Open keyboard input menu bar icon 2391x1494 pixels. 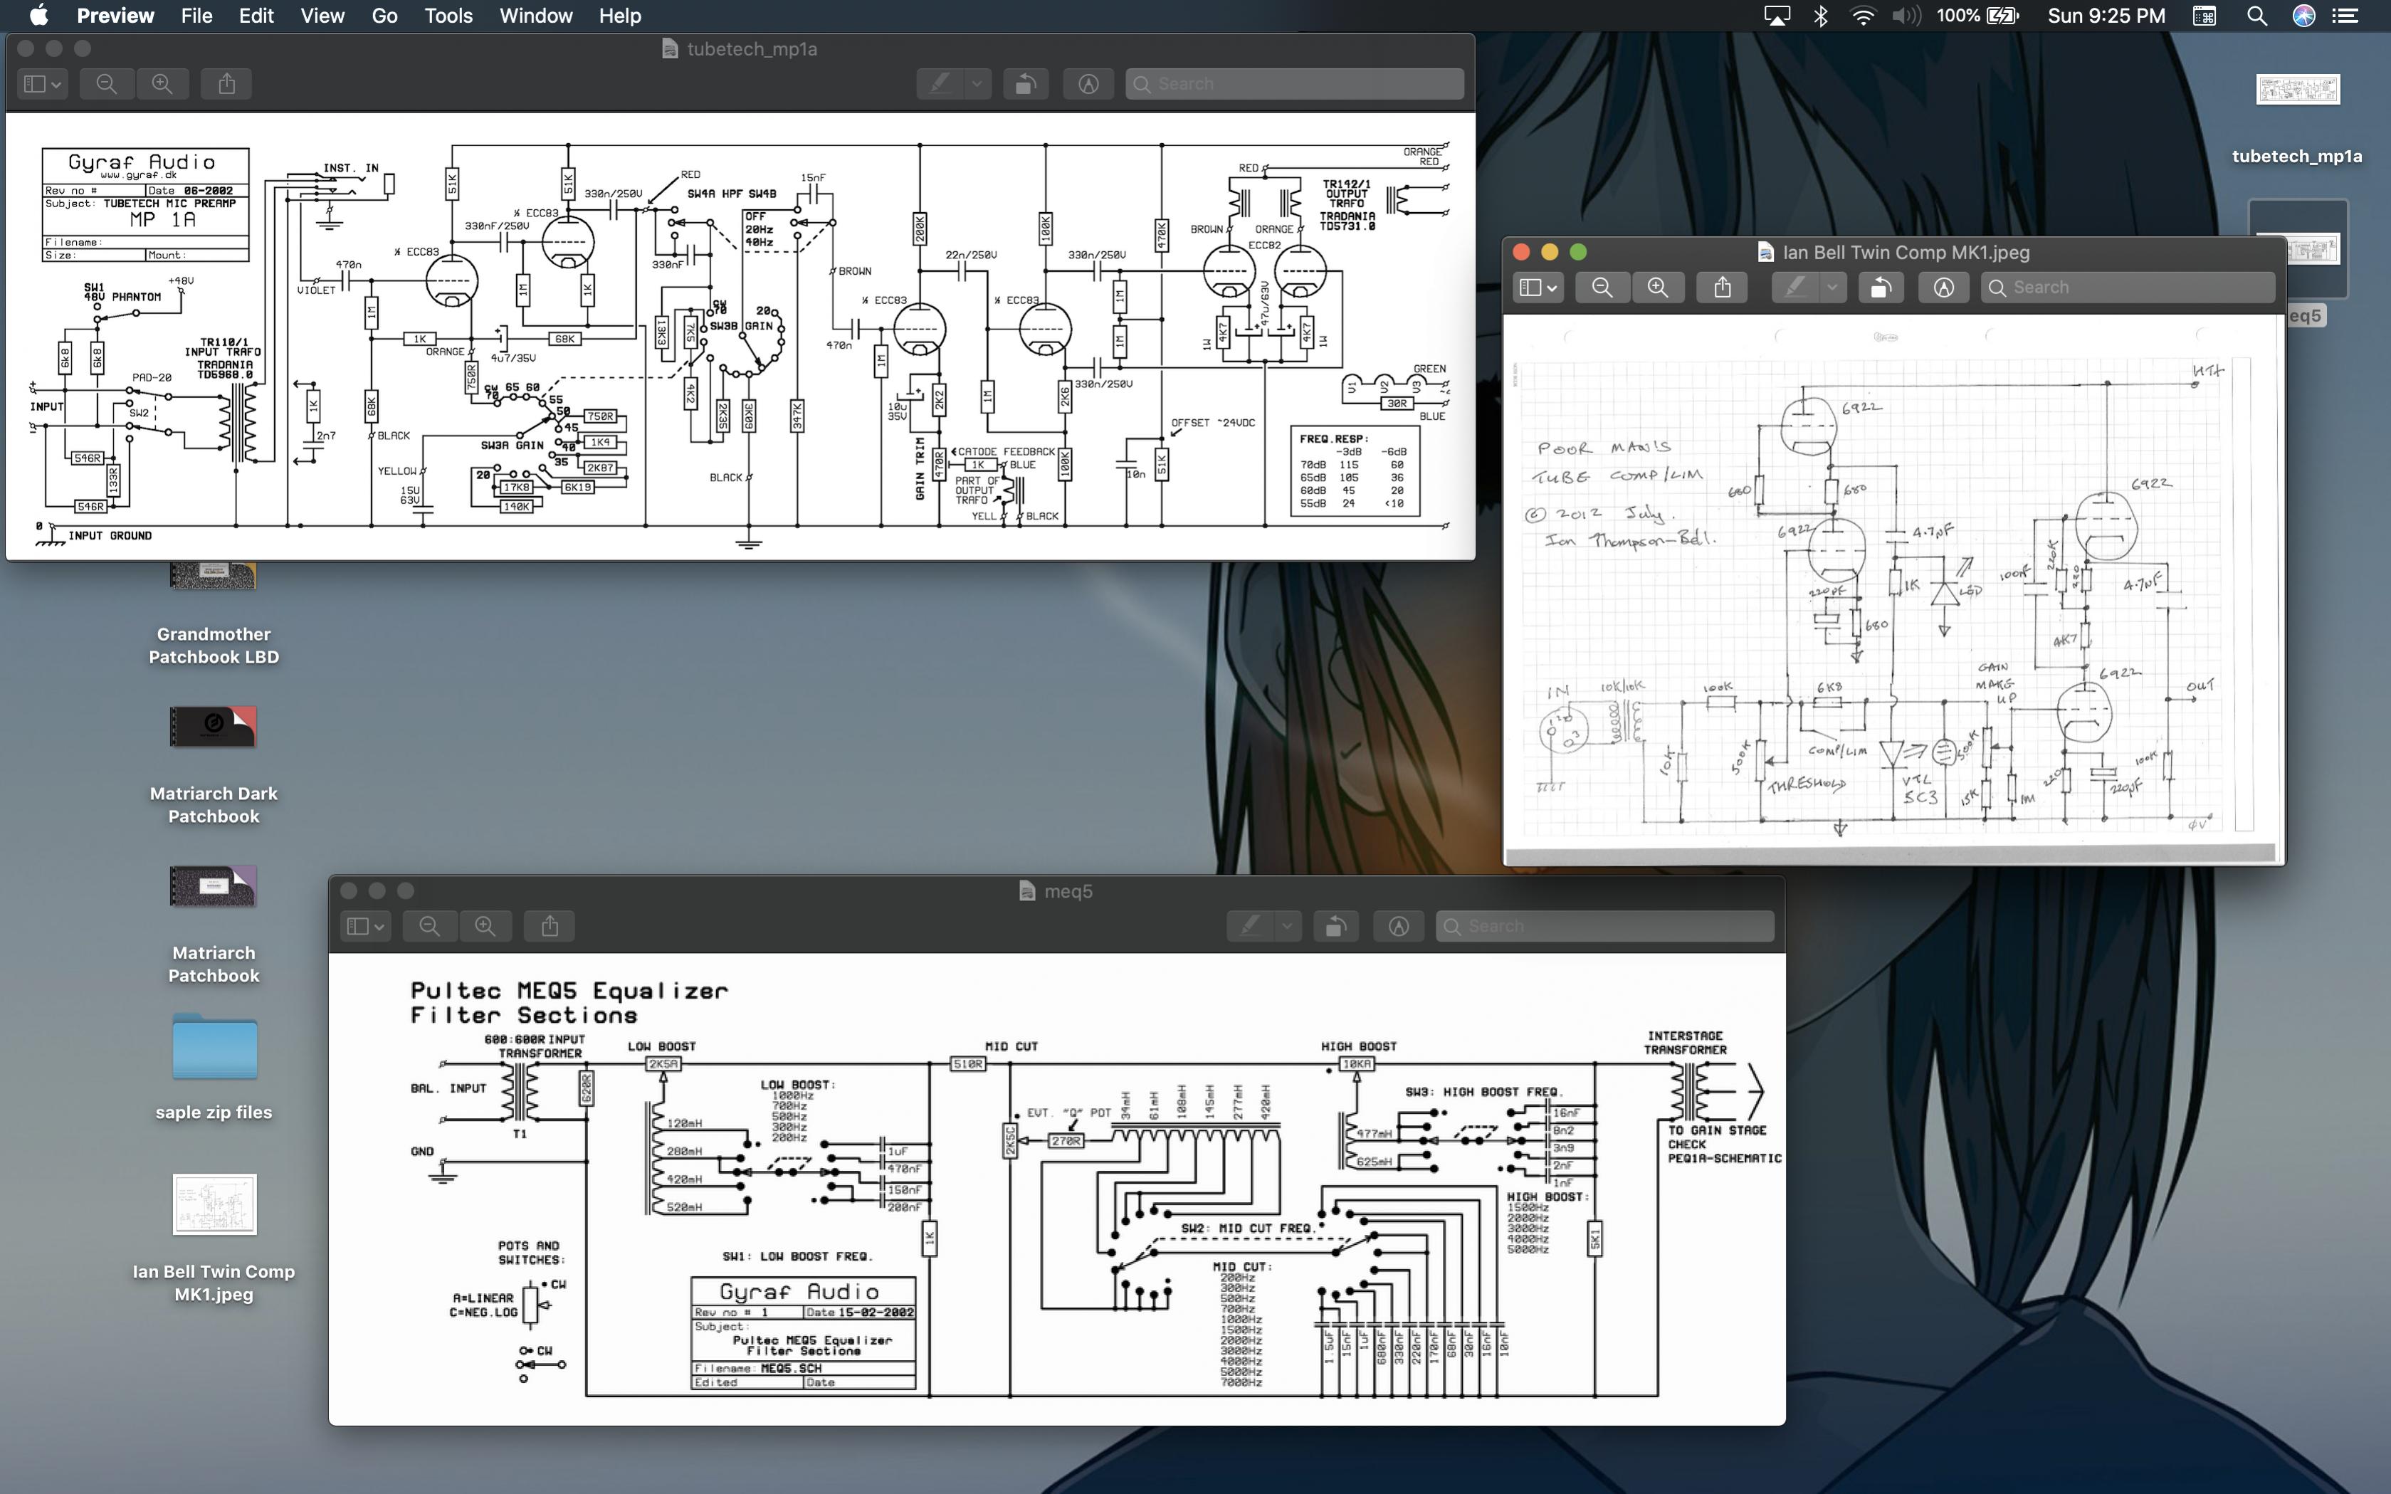(2205, 16)
